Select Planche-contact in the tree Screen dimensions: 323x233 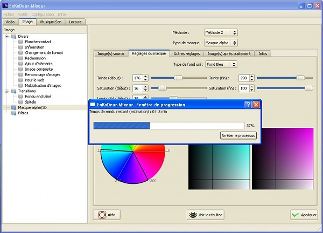pyautogui.click(x=38, y=42)
